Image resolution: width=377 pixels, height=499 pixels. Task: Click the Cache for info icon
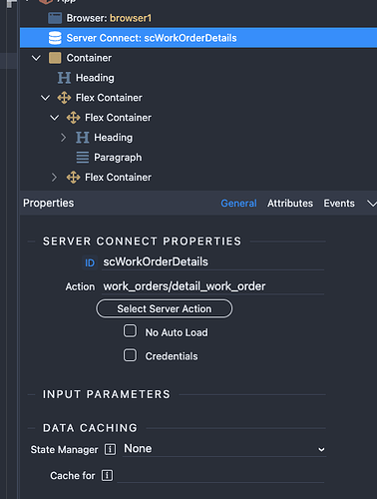pyautogui.click(x=107, y=475)
